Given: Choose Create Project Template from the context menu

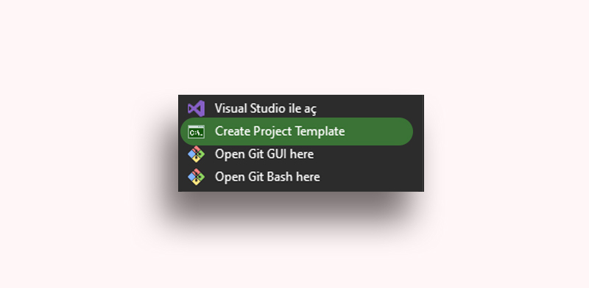Looking at the screenshot, I should [297, 132].
